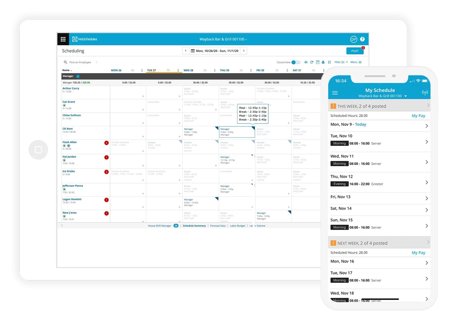Screen dimensions: 455x320
Task: Click the Find an Employee search field
Action: pos(80,62)
